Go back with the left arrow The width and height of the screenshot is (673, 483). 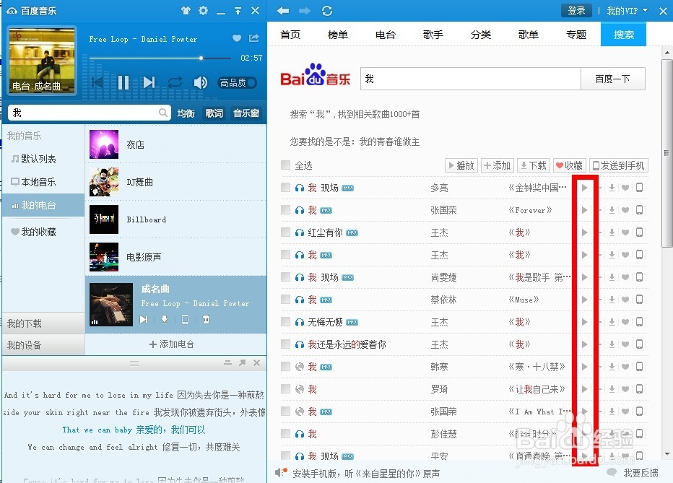tap(283, 11)
